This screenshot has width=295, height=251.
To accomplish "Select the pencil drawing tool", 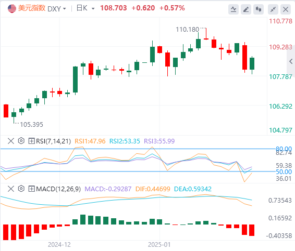I will tap(246, 9).
